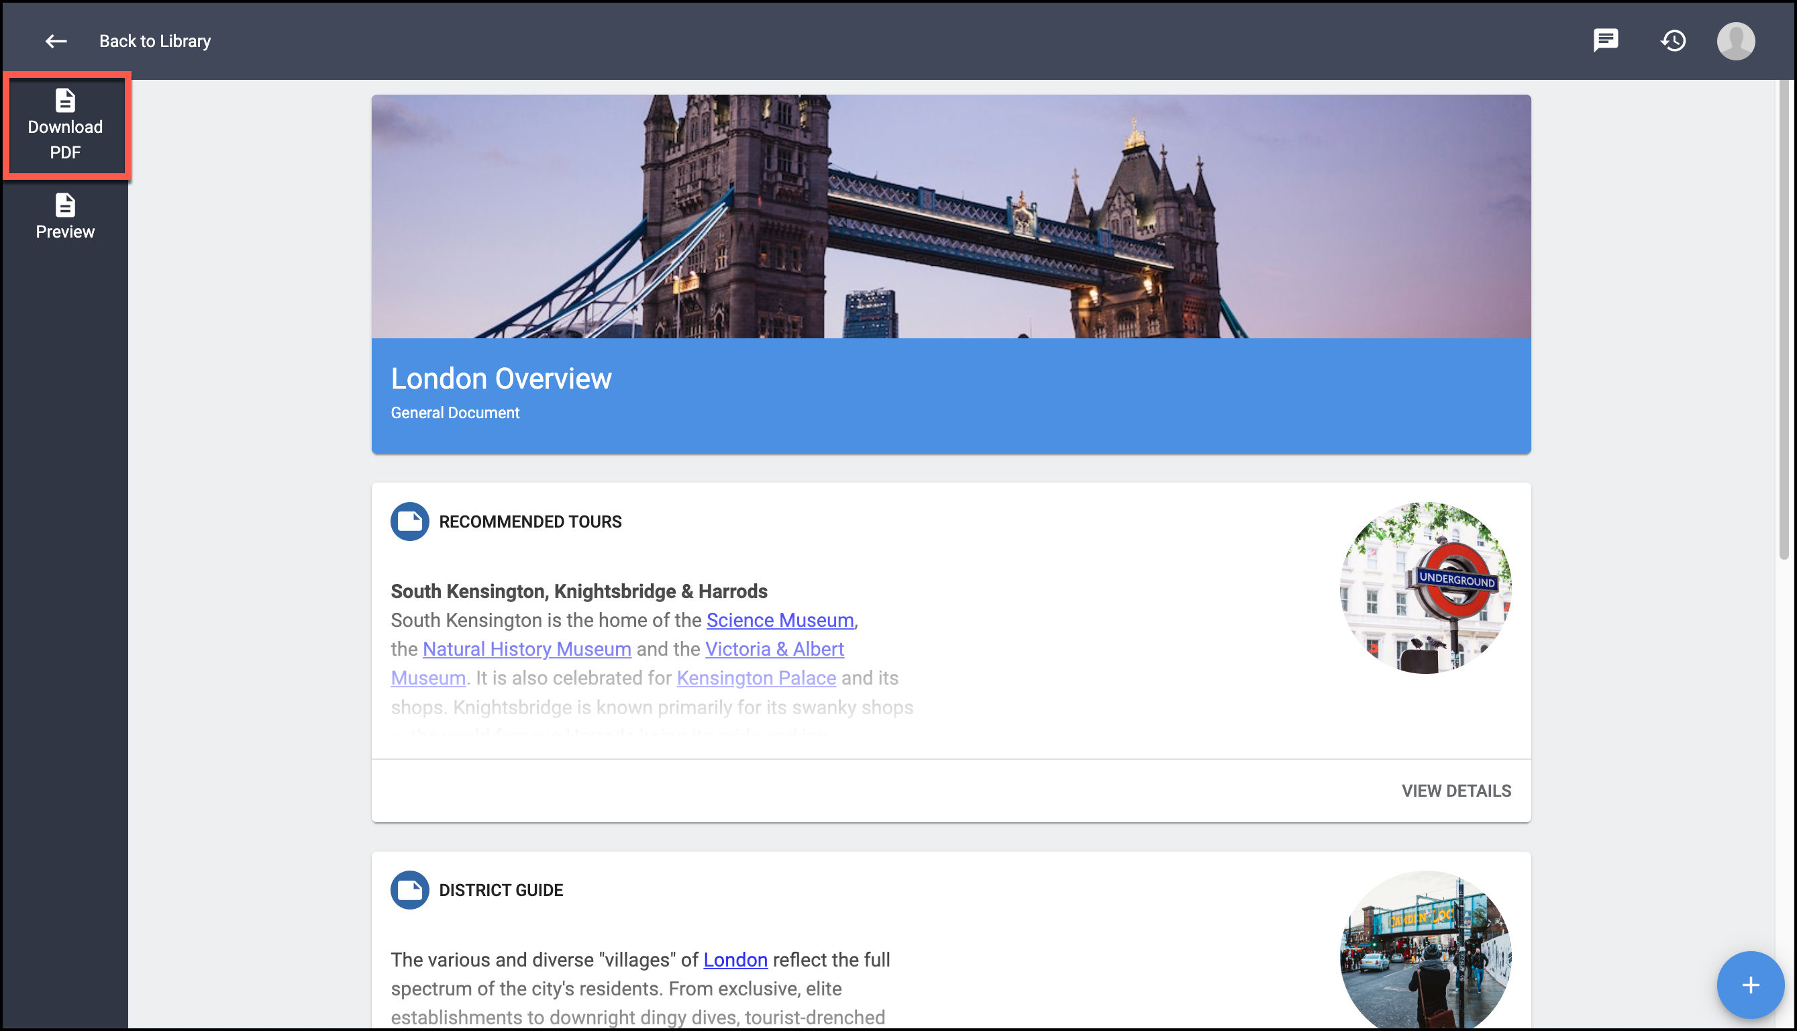Click the Underground sign thumbnail
This screenshot has height=1031, width=1797.
pos(1425,588)
